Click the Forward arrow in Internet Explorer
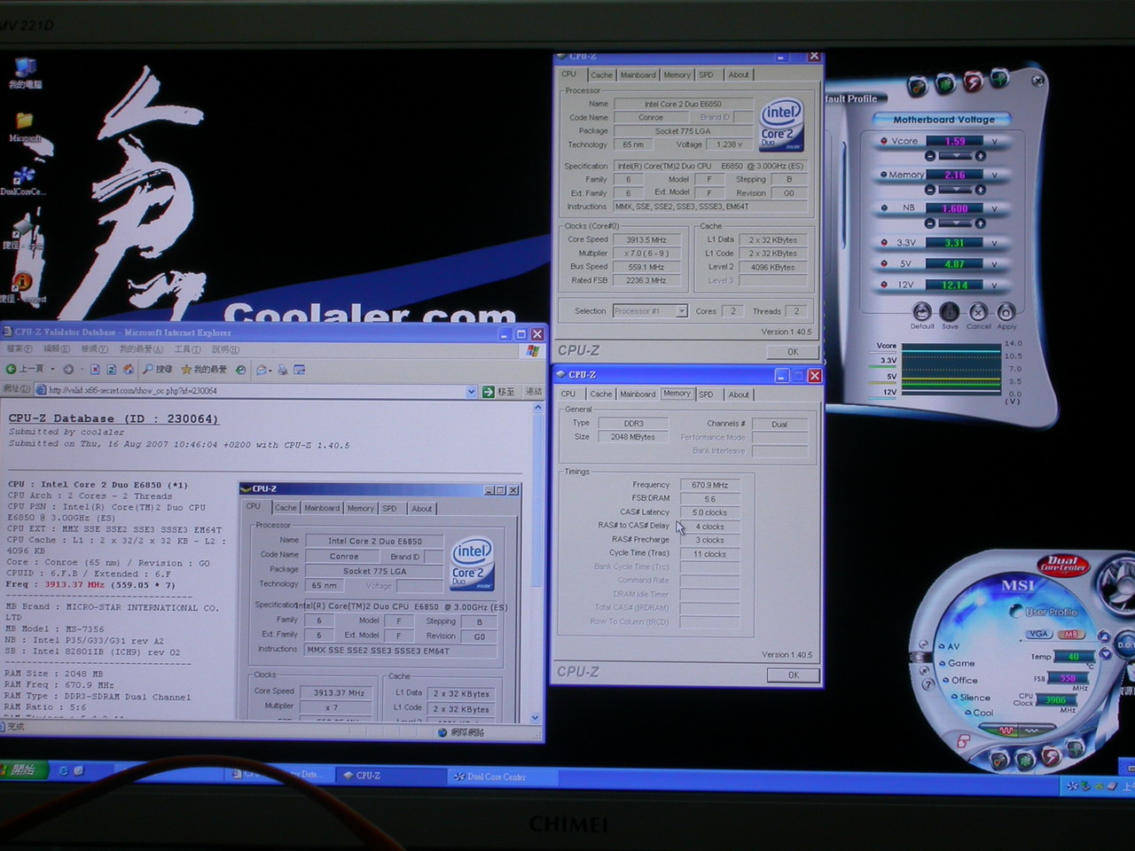Screen dimensions: 1135x851 (68, 369)
